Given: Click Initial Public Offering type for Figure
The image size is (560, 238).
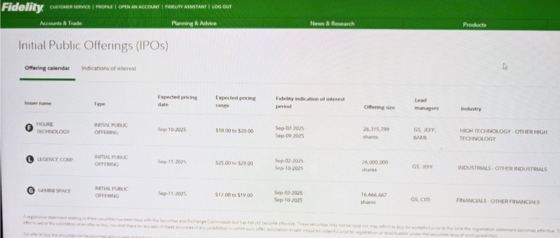Looking at the screenshot, I should [111, 129].
